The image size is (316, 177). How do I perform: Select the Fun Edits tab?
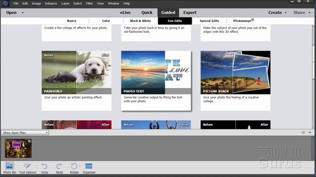(175, 21)
